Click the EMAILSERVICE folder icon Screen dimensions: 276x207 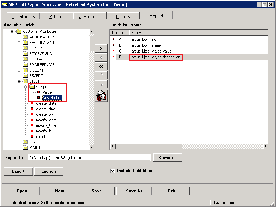[26, 65]
